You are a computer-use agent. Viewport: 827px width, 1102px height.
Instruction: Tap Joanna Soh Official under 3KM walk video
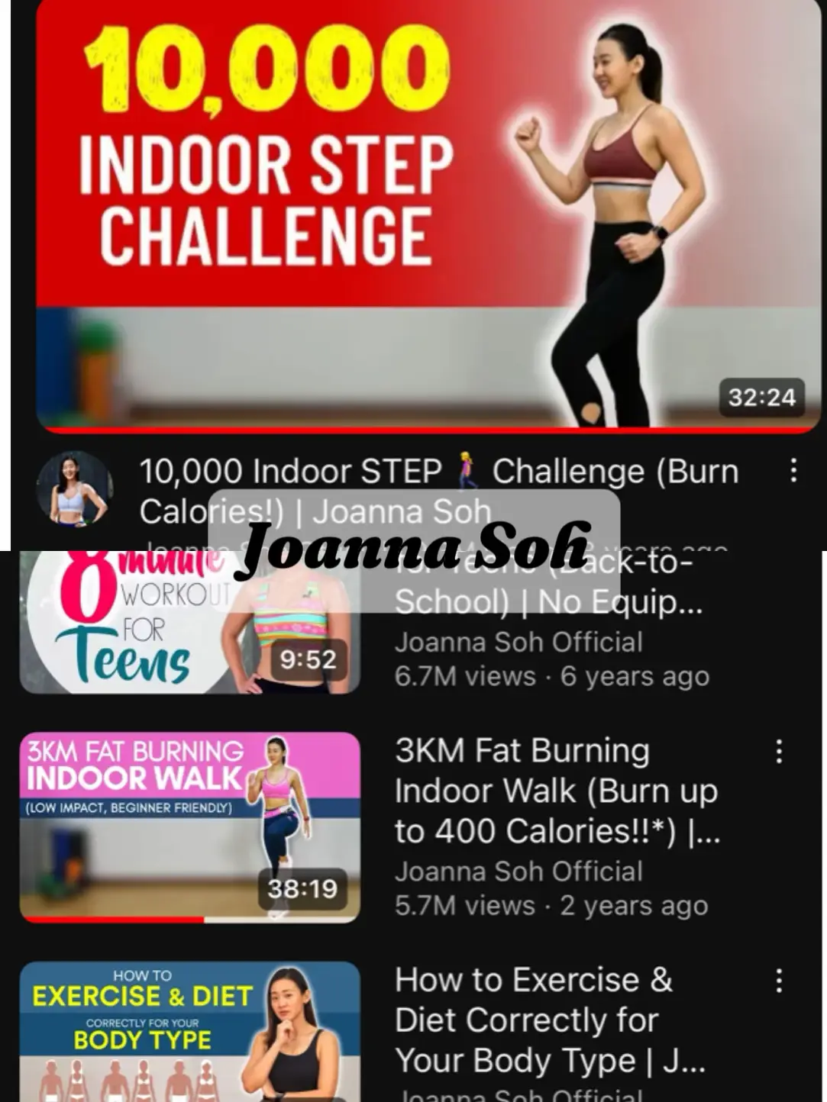[x=518, y=871]
